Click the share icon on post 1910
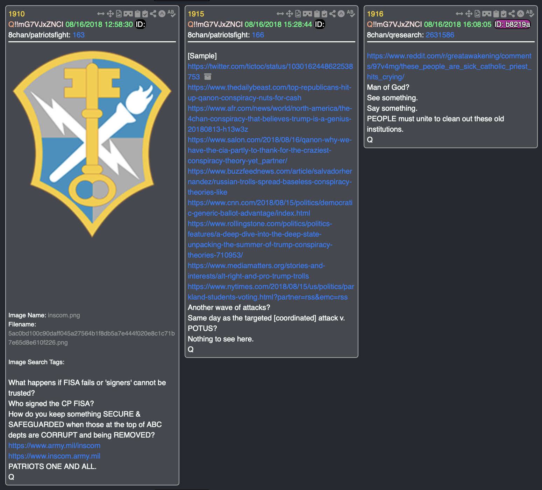Image resolution: width=542 pixels, height=490 pixels. [153, 14]
